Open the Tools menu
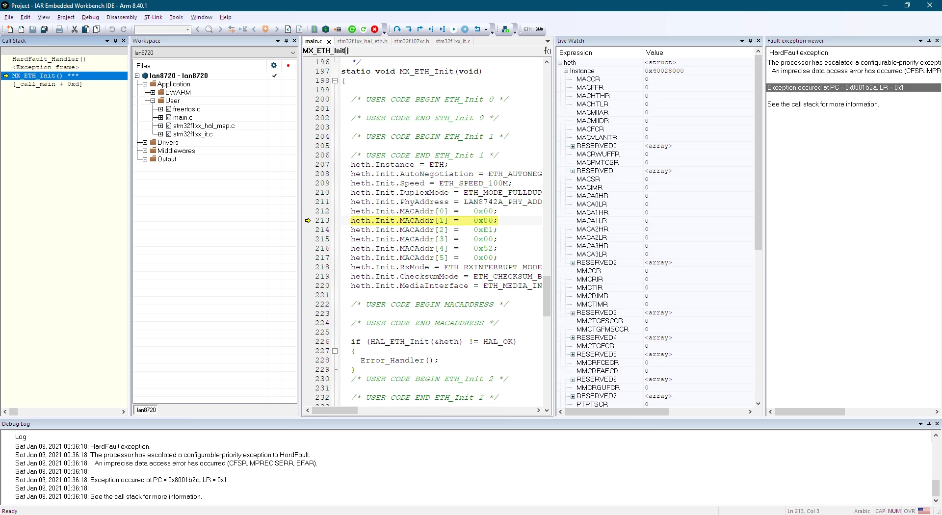 [x=176, y=17]
